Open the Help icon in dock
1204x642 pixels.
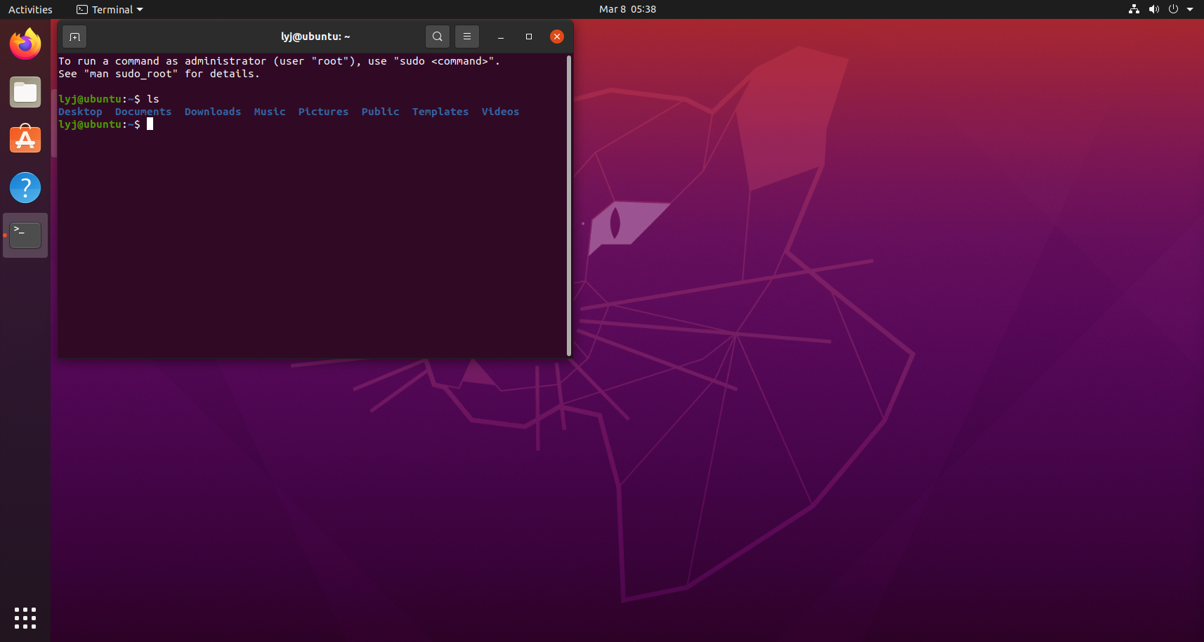point(25,188)
